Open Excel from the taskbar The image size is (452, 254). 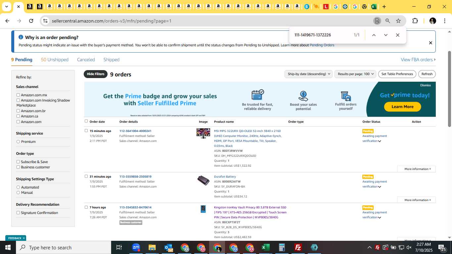[265, 247]
